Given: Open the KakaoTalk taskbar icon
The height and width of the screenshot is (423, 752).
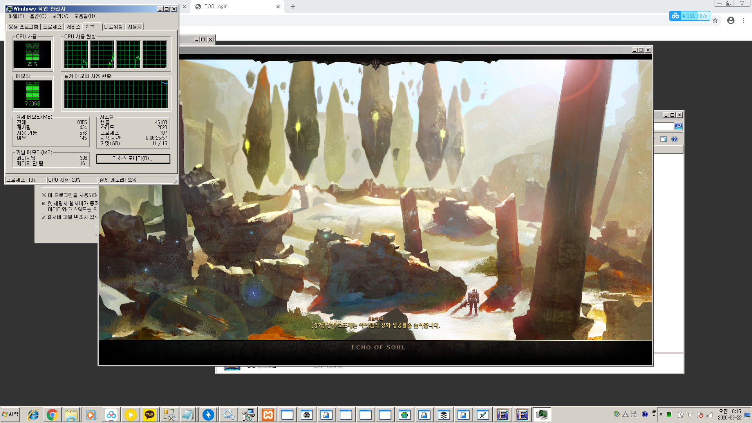Looking at the screenshot, I should pos(149,415).
